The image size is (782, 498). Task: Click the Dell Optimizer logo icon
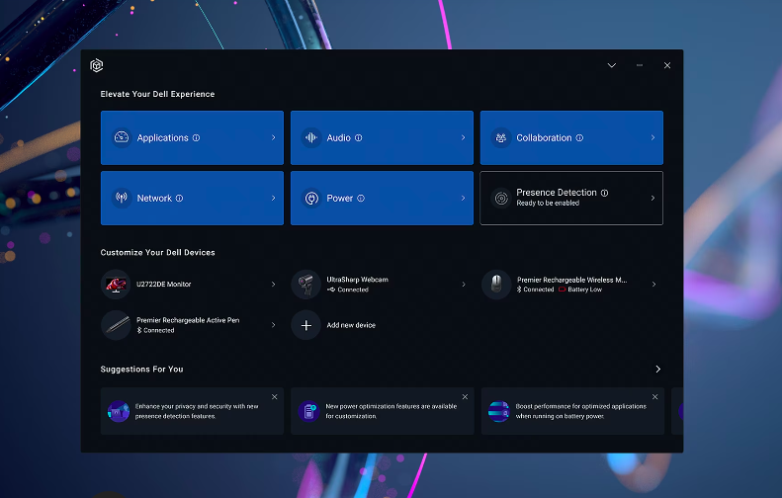tap(97, 65)
